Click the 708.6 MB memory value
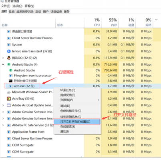 [x=111, y=70]
